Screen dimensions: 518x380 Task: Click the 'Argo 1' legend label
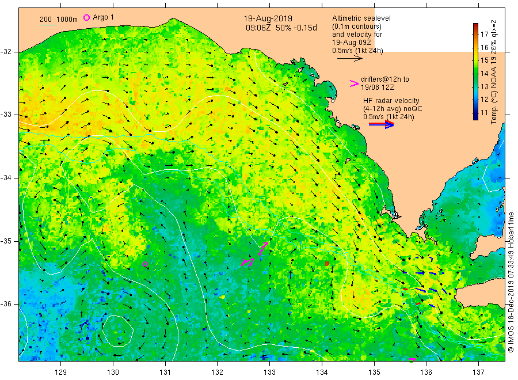tap(103, 17)
